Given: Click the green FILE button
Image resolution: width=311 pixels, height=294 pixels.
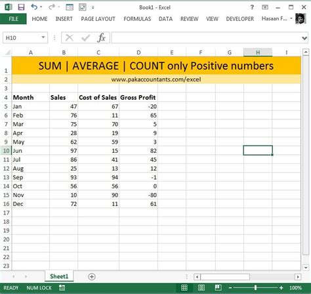Looking at the screenshot, I should (x=13, y=19).
